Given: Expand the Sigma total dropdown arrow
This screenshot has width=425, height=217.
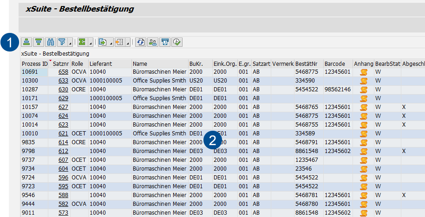Looking at the screenshot, I should tap(90, 43).
